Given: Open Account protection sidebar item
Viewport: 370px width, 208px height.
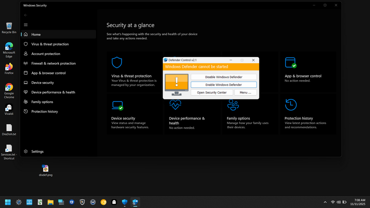Looking at the screenshot, I should coord(58,54).
